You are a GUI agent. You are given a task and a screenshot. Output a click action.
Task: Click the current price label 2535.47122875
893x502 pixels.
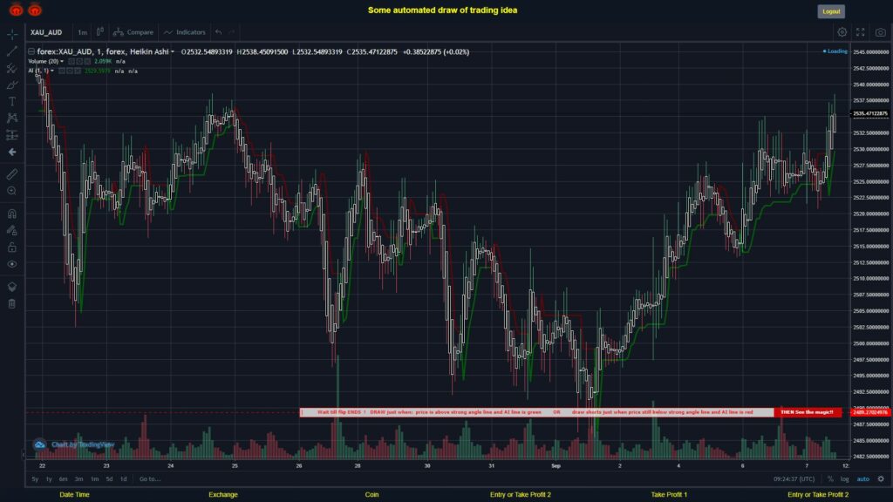click(869, 114)
